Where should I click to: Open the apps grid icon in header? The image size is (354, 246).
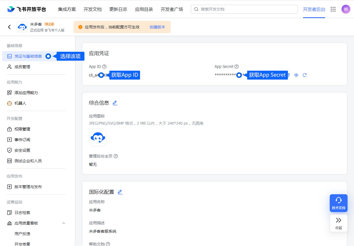point(333,9)
